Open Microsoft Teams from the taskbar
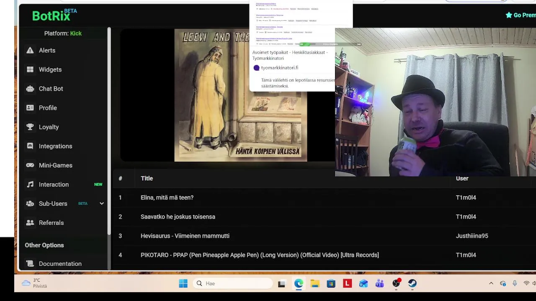Viewport: 536px width, 301px height. click(380, 283)
